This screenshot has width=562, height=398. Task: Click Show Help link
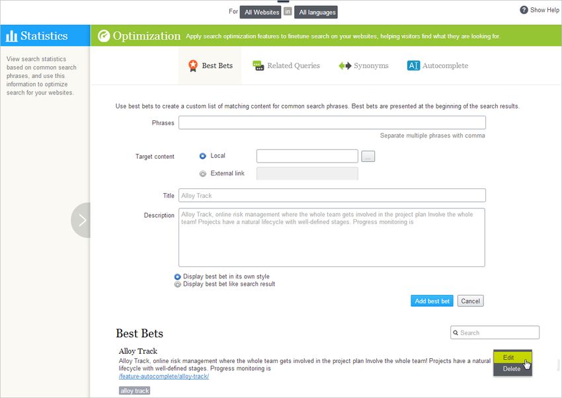[544, 10]
